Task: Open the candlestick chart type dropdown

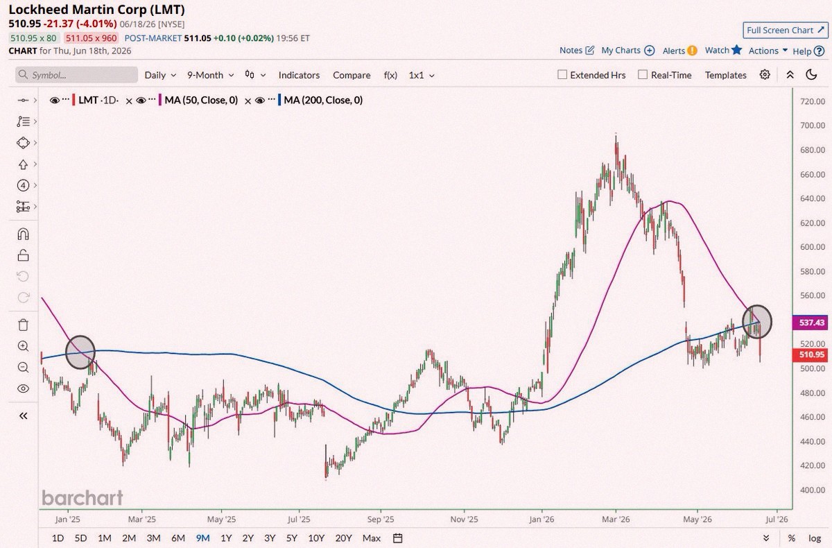Action: pyautogui.click(x=254, y=75)
